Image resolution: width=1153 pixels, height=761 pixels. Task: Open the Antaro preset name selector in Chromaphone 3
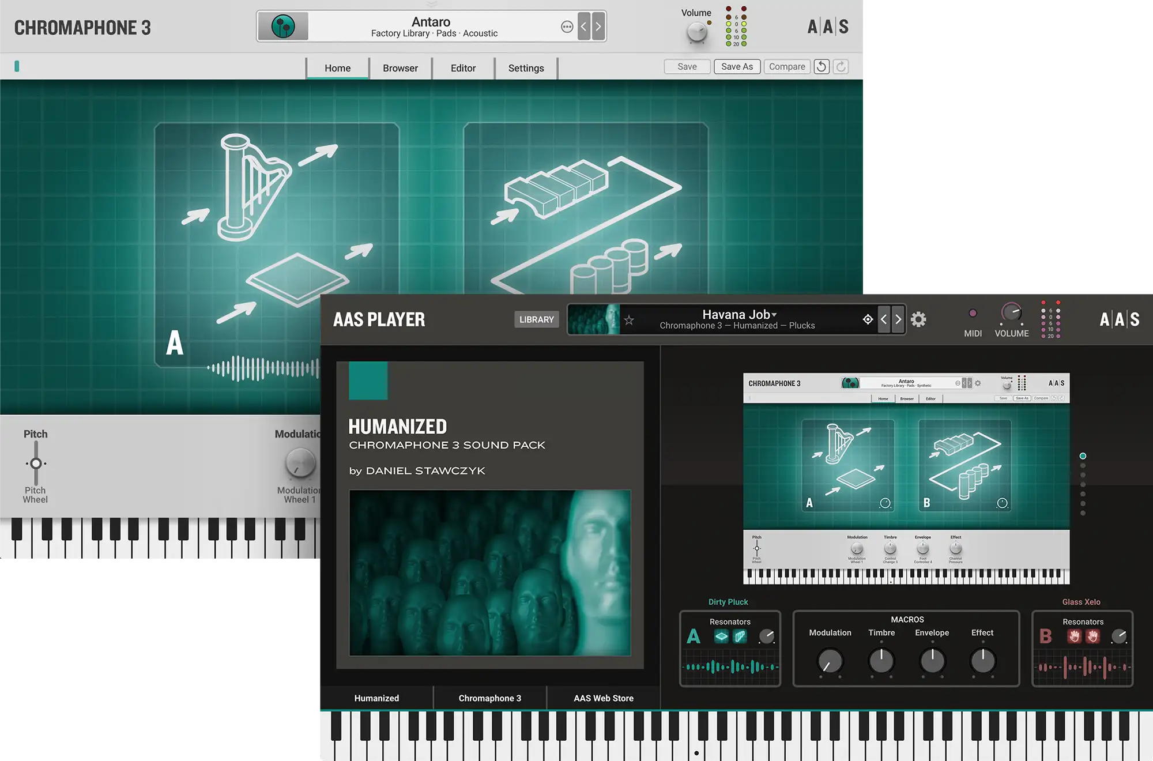pos(431,22)
